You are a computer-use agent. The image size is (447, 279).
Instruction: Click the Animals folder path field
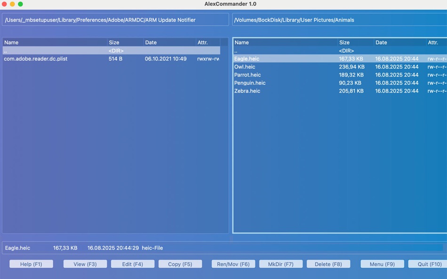pyautogui.click(x=338, y=20)
